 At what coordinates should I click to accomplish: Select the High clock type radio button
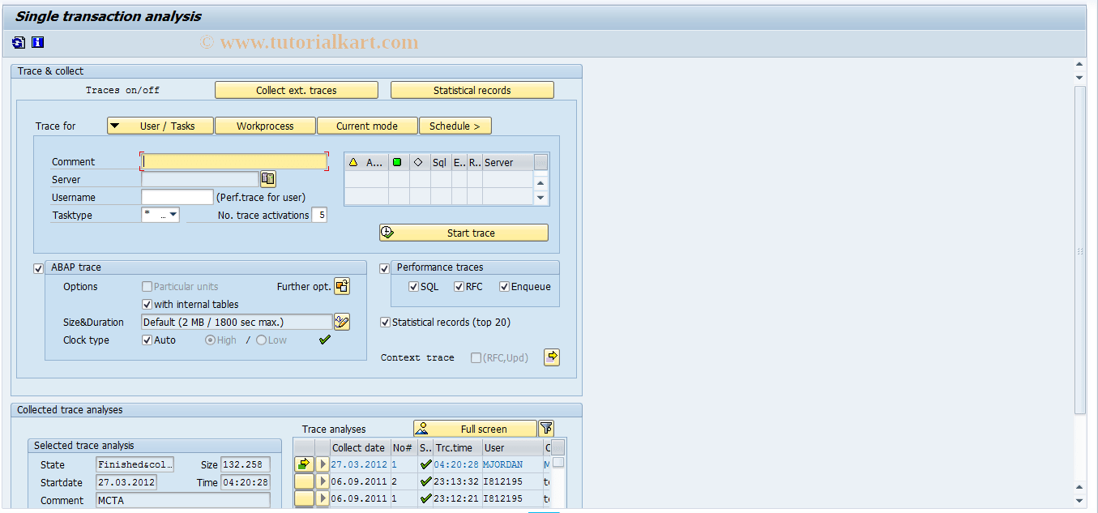(209, 340)
